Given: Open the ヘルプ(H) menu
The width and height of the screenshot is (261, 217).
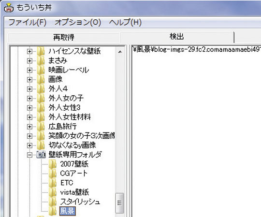Looking at the screenshot, I should (x=125, y=22).
